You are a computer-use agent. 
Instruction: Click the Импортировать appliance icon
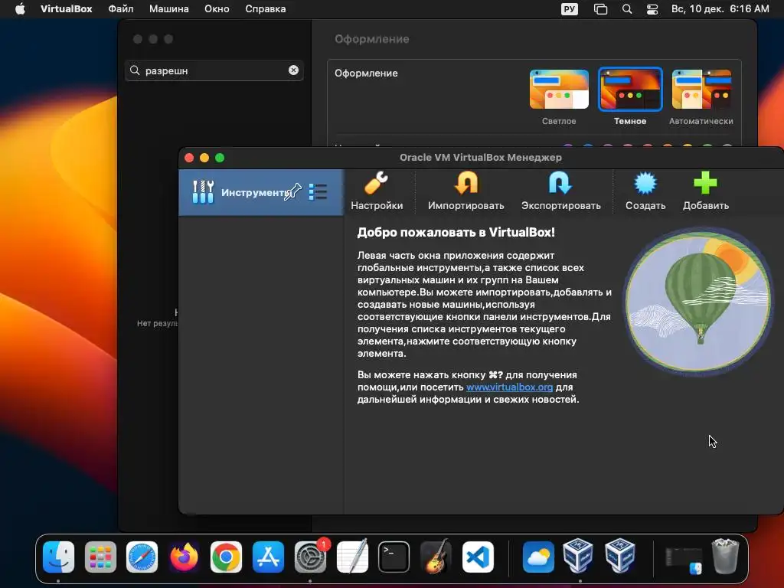tap(465, 191)
